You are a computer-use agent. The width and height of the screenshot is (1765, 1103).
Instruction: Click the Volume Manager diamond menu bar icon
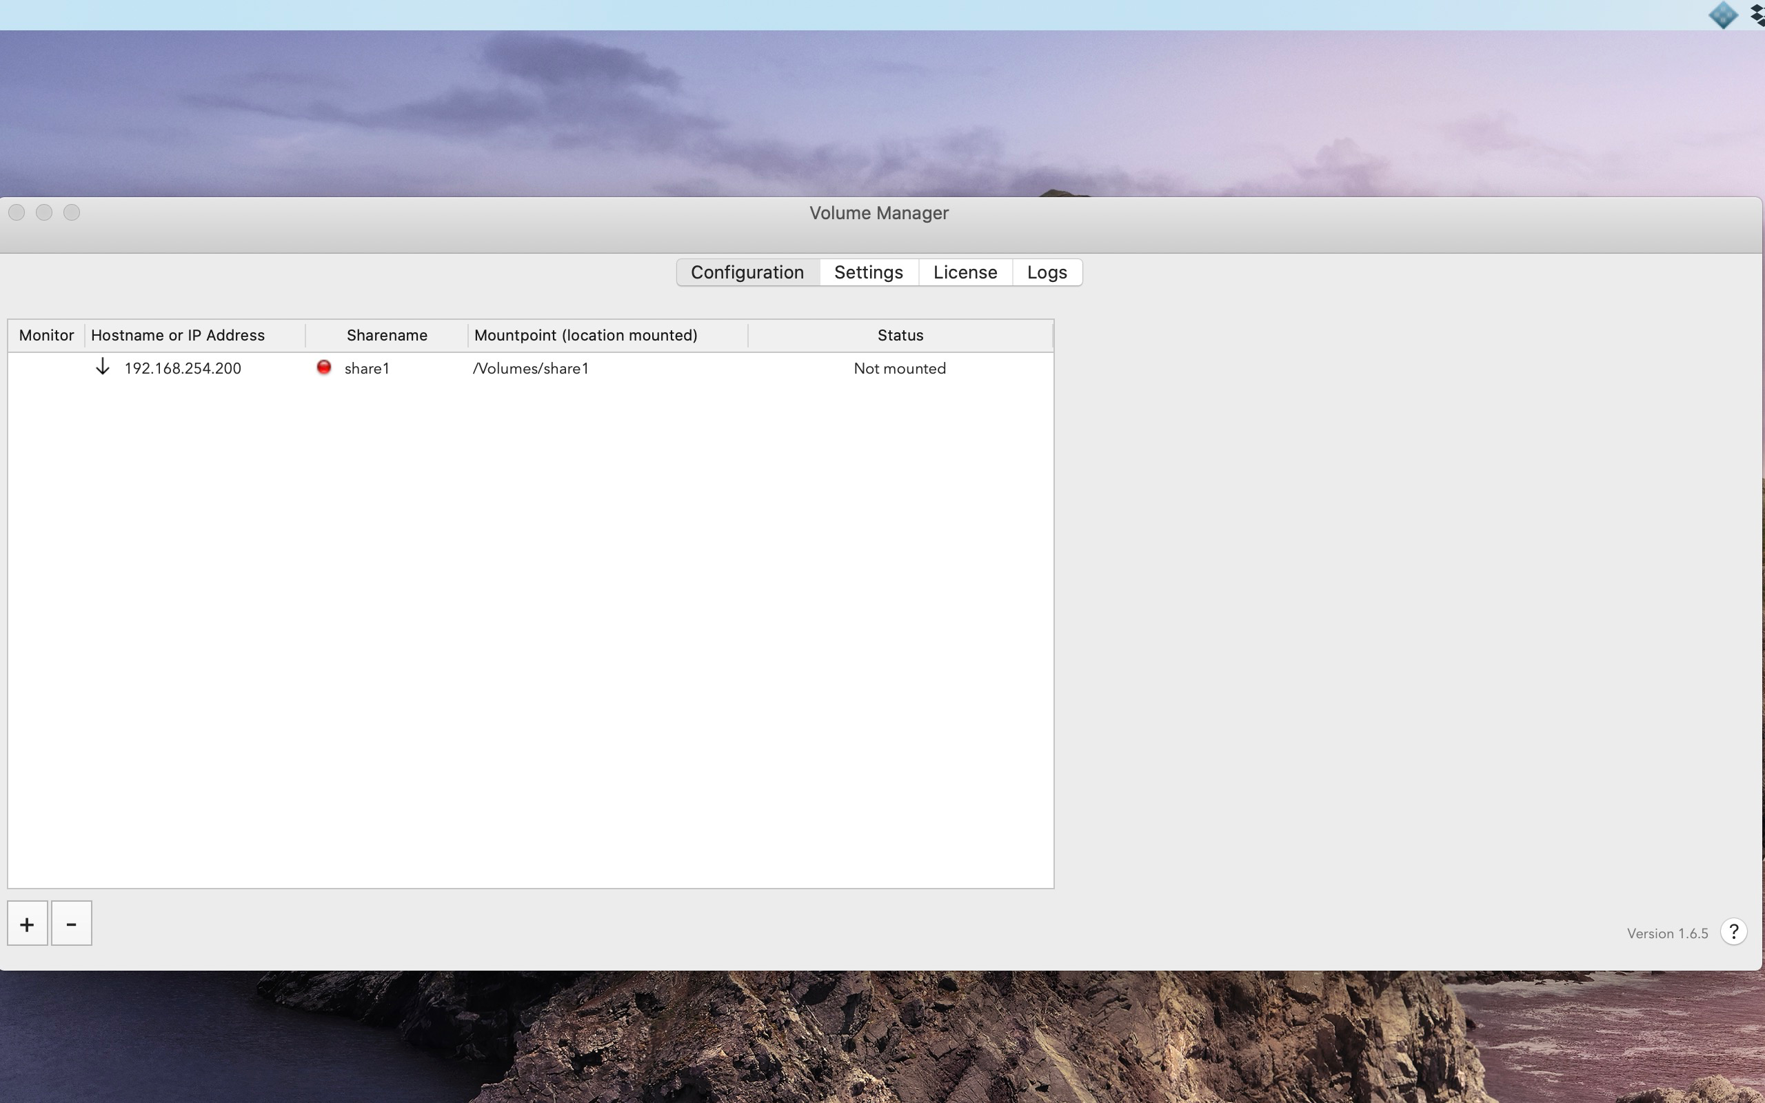tap(1723, 15)
